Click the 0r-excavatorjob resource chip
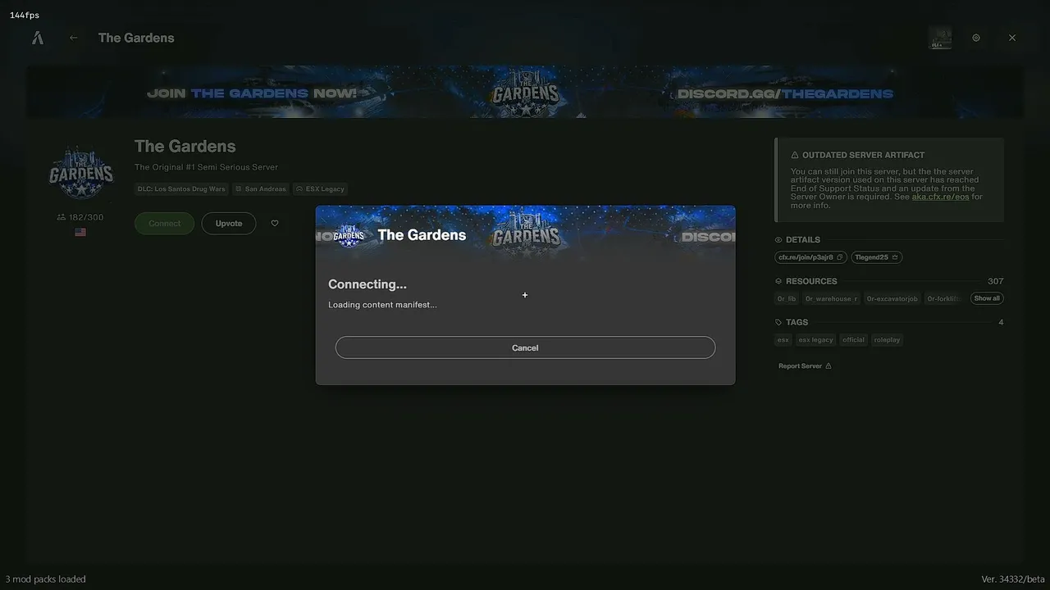 892,299
